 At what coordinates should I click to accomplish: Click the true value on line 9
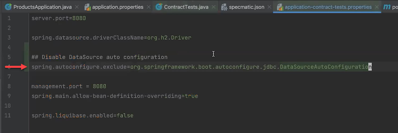(x=191, y=96)
